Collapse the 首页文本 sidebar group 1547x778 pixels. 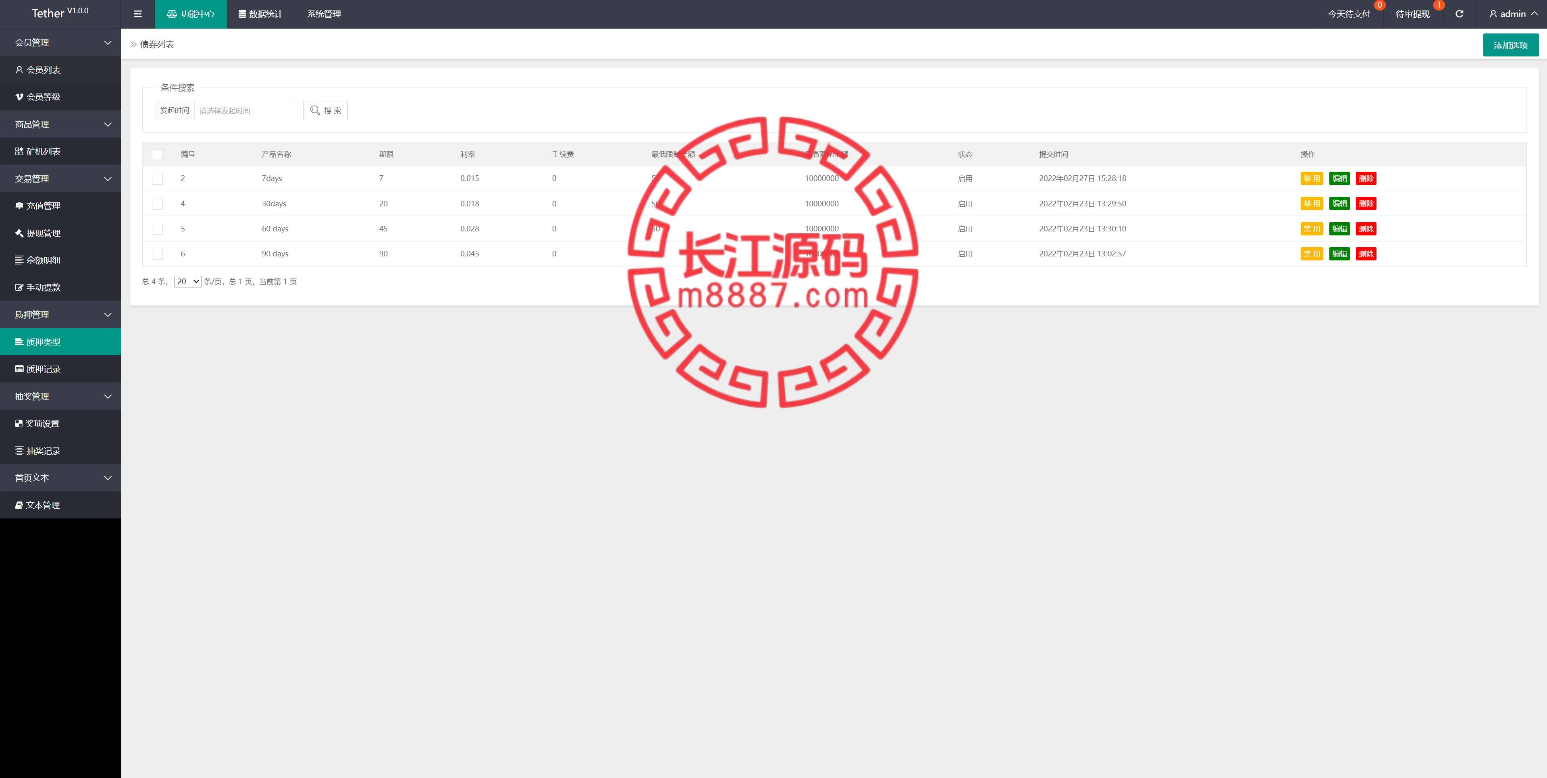pos(60,478)
